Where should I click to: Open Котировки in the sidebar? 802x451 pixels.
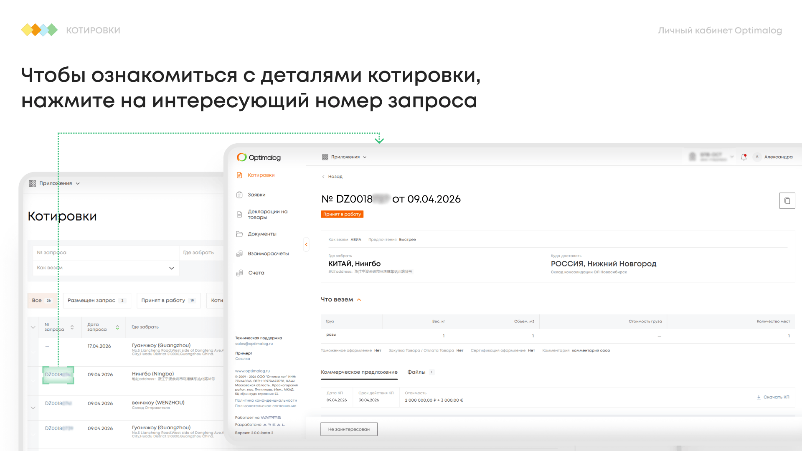[x=261, y=175]
